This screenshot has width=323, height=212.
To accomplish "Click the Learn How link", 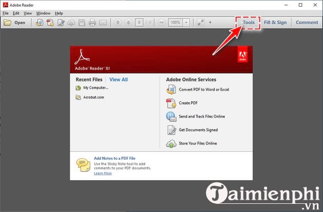I will (x=103, y=173).
